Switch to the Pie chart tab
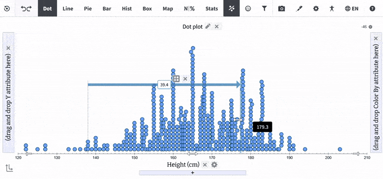 [x=88, y=9]
